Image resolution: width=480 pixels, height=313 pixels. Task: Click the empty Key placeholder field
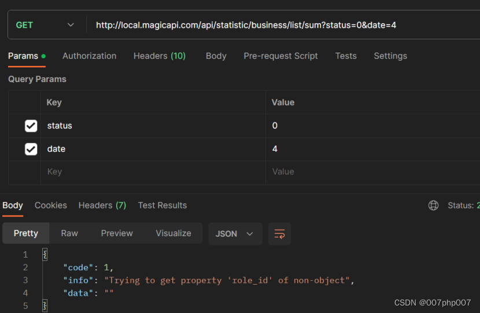coord(153,172)
